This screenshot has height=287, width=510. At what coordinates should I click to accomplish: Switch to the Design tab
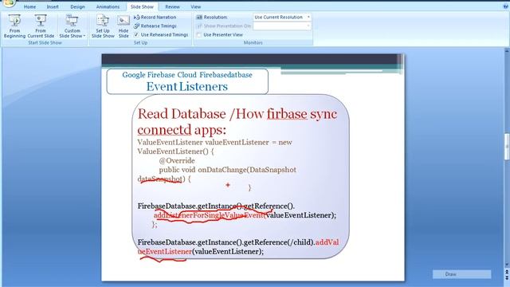click(77, 7)
